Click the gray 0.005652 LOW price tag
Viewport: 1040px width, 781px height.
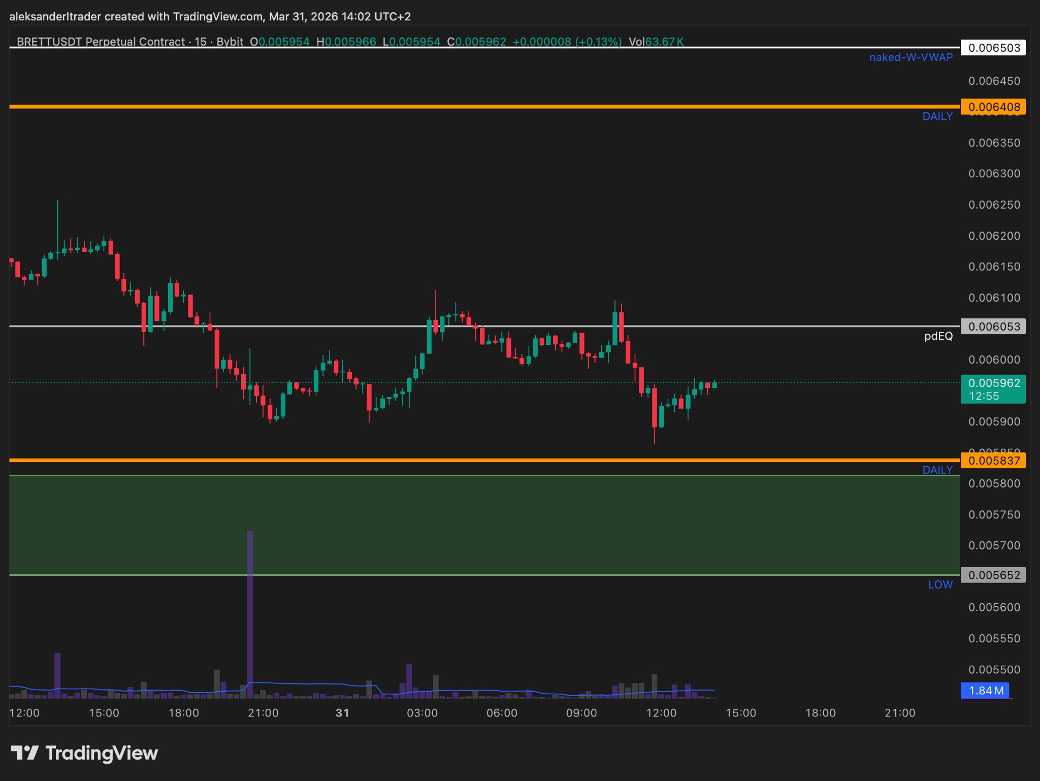[993, 575]
